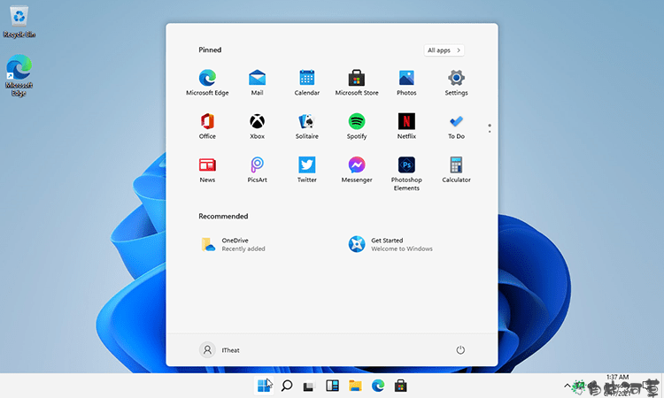
Task: Open the Xbox app
Action: 257,126
